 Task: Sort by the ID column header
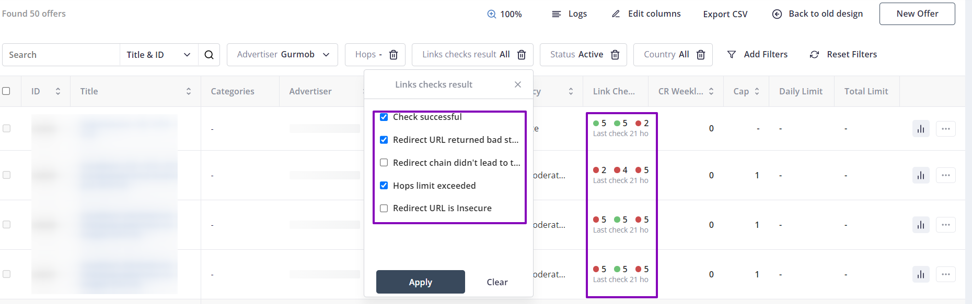pos(57,91)
